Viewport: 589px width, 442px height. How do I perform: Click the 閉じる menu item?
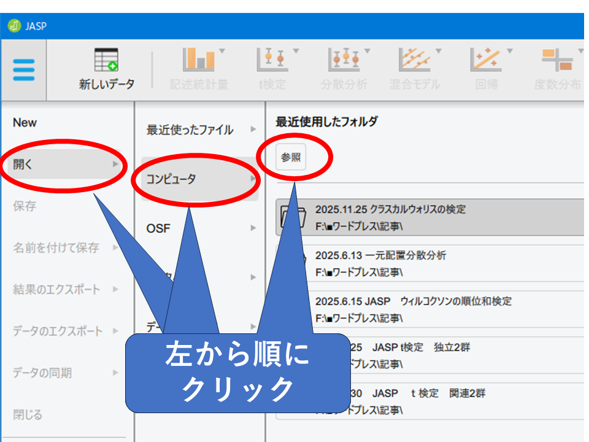click(28, 415)
